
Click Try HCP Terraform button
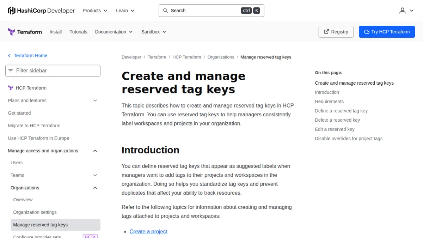(387, 32)
